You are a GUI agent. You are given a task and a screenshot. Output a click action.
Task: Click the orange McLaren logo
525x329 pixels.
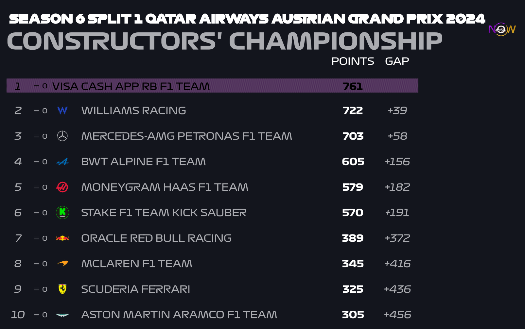(62, 264)
